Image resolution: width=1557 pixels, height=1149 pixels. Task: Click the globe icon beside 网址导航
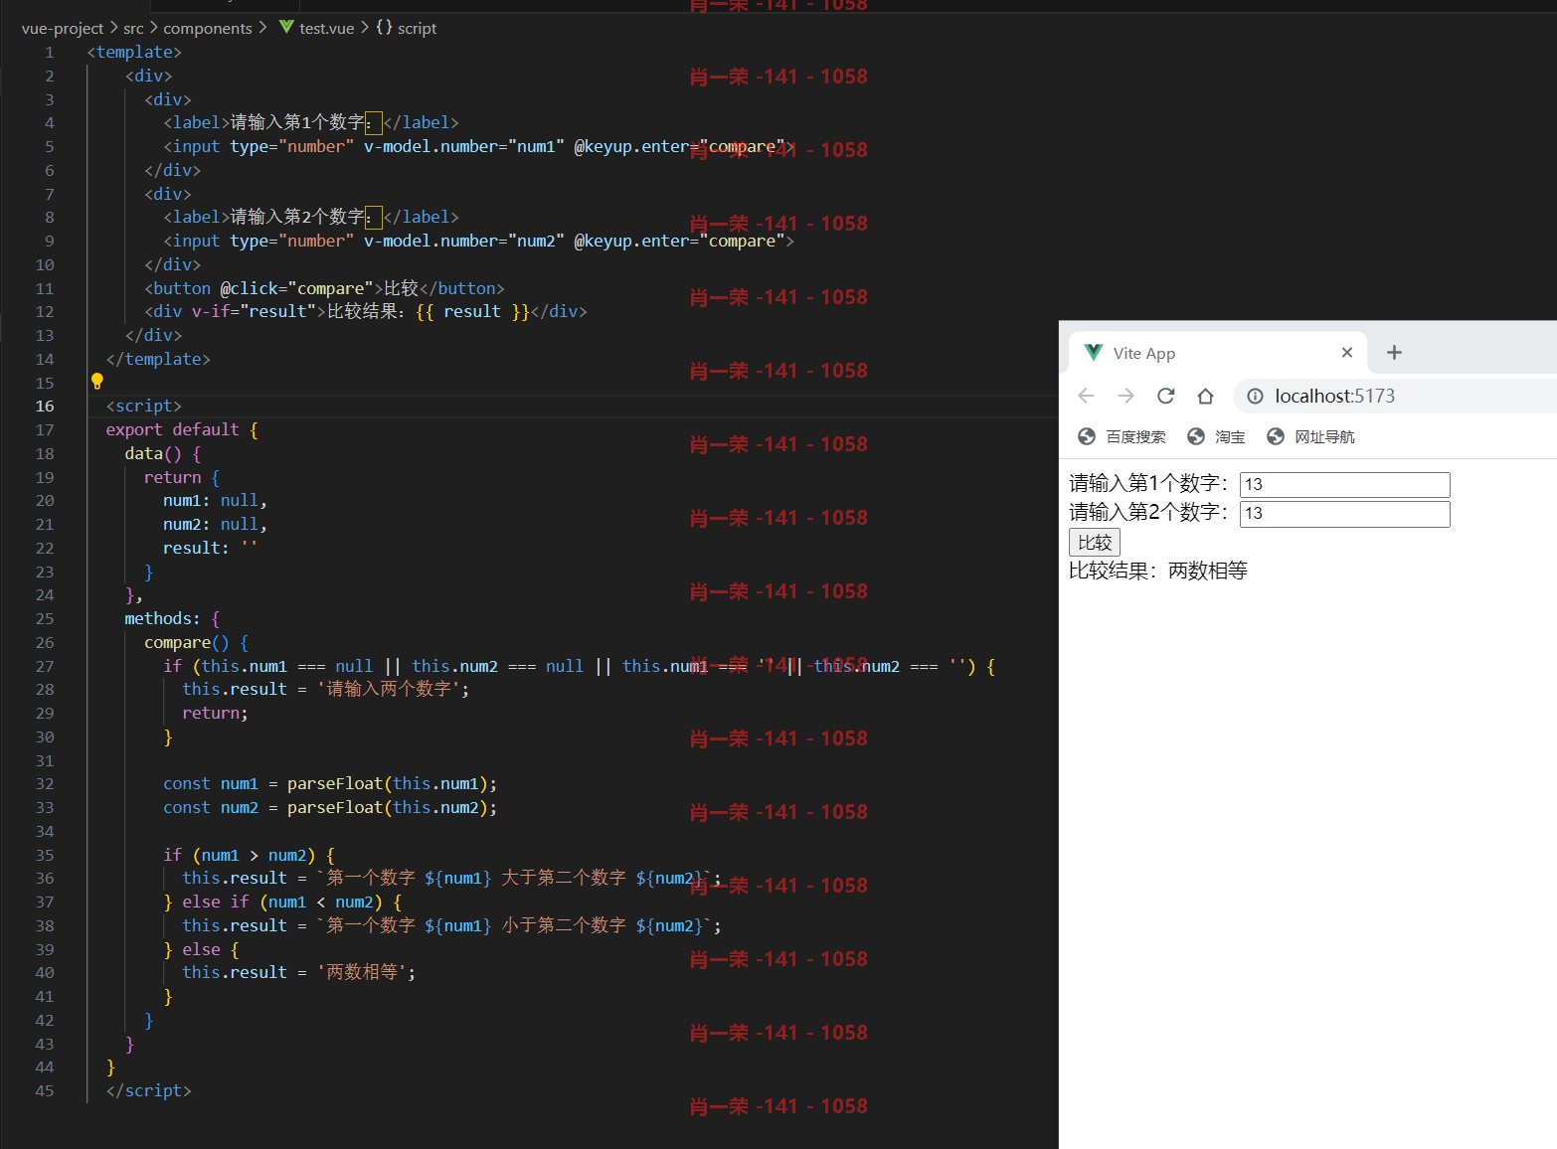(x=1276, y=436)
